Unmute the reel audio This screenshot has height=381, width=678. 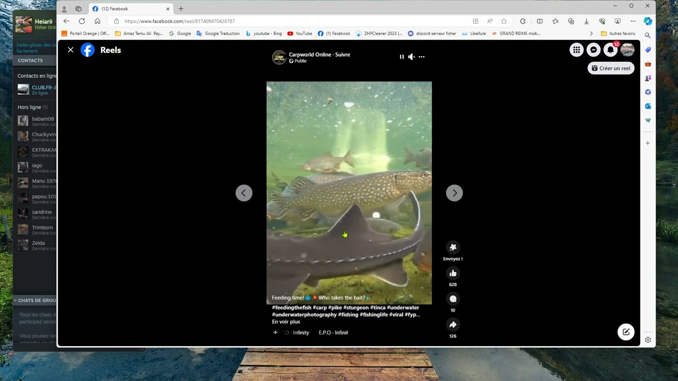(411, 57)
